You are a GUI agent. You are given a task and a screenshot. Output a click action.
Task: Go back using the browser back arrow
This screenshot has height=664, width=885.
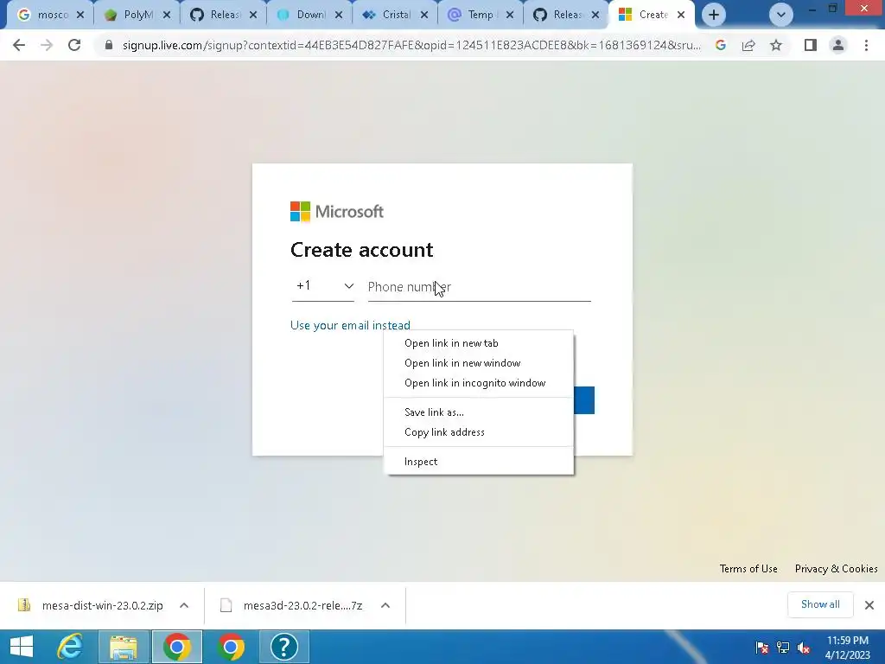tap(19, 45)
